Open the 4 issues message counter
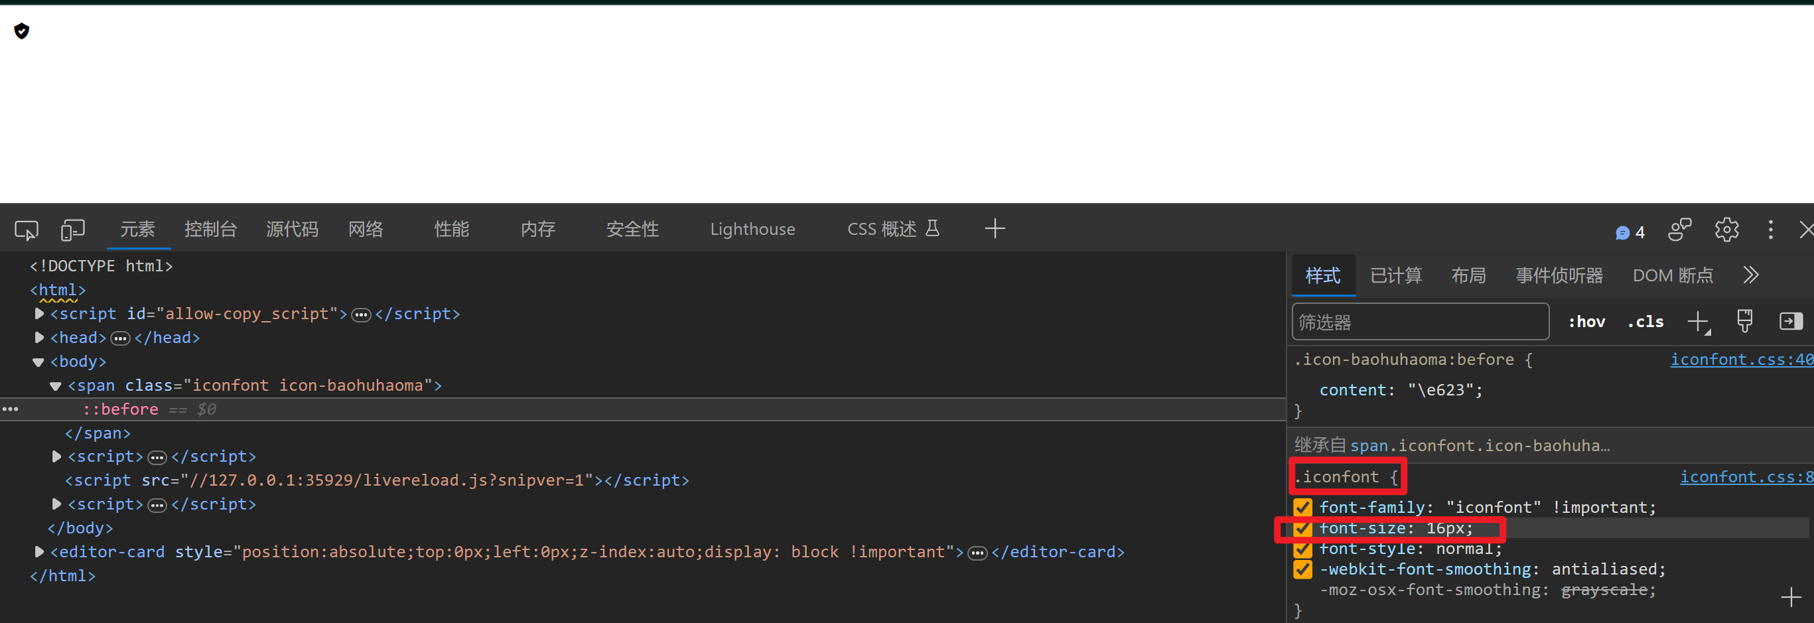This screenshot has height=623, width=1814. tap(1630, 232)
